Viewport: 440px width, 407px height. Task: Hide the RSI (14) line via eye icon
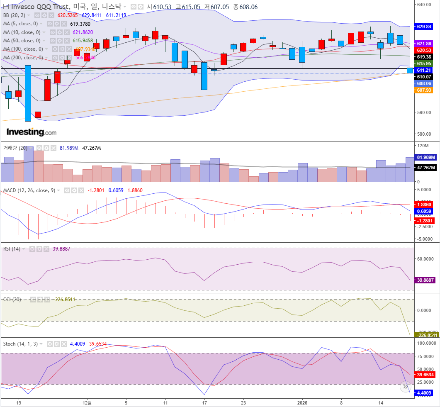tap(32, 249)
